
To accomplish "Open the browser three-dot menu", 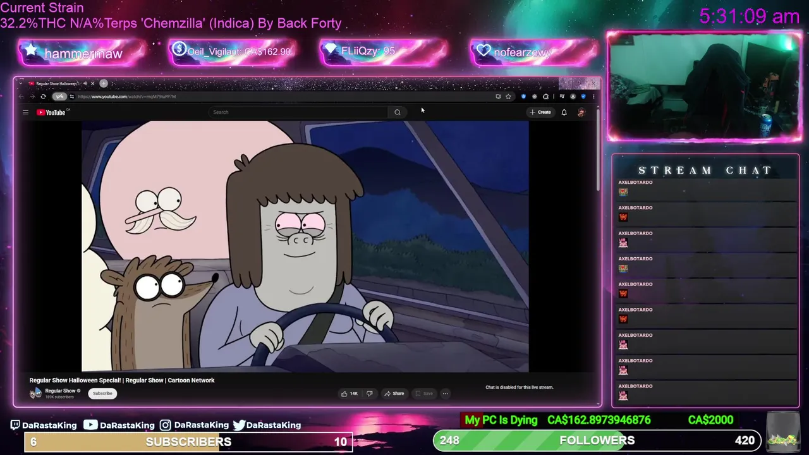I will tap(593, 97).
